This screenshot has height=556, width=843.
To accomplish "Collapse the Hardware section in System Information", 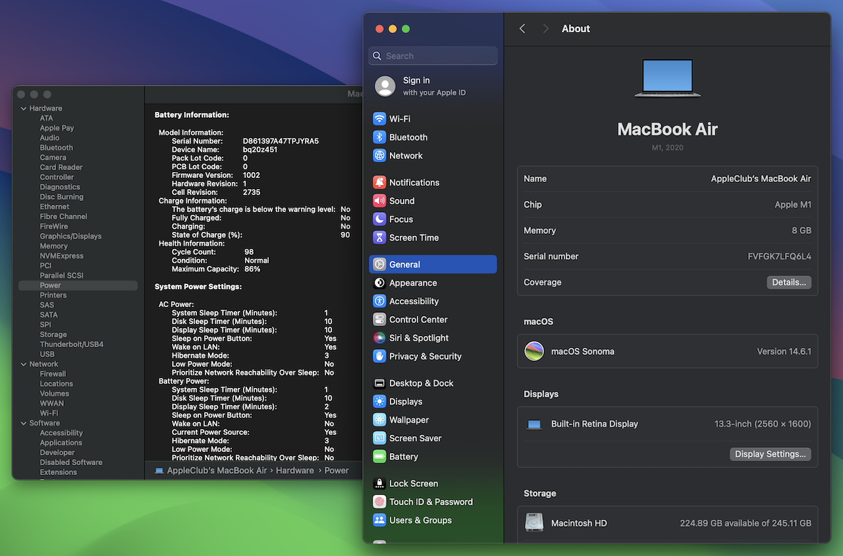I will 24,109.
